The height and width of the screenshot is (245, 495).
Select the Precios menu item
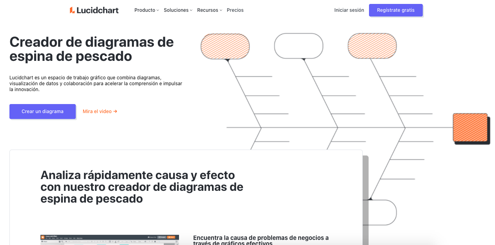235,10
